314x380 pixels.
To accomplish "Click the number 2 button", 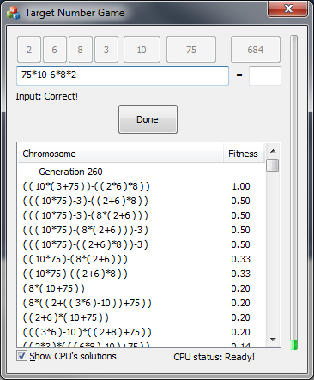I will tap(29, 50).
